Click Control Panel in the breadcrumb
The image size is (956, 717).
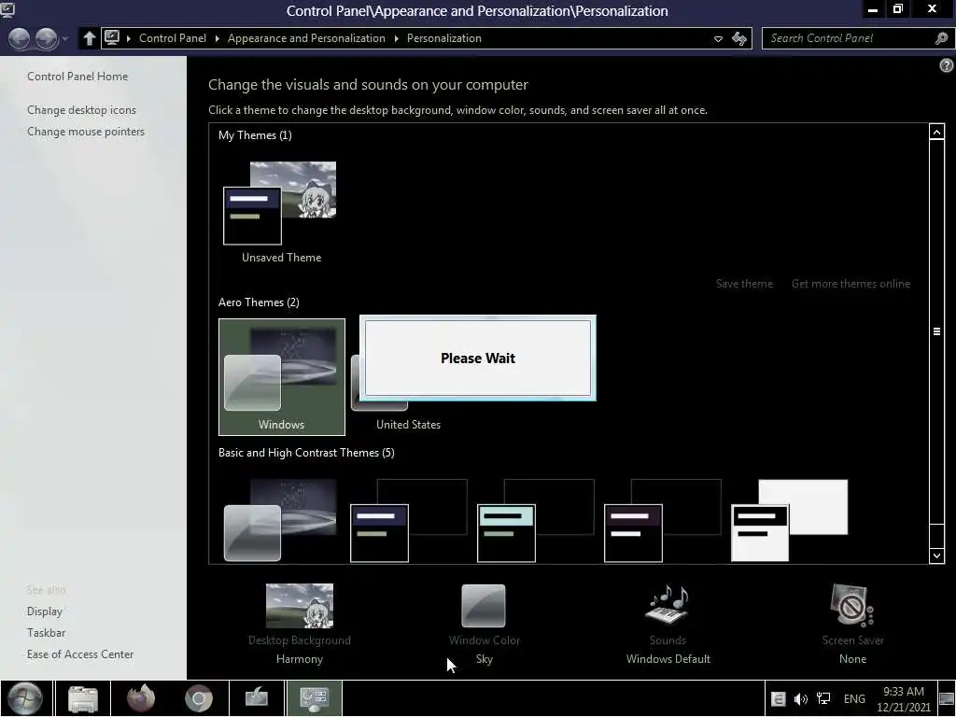(x=173, y=37)
